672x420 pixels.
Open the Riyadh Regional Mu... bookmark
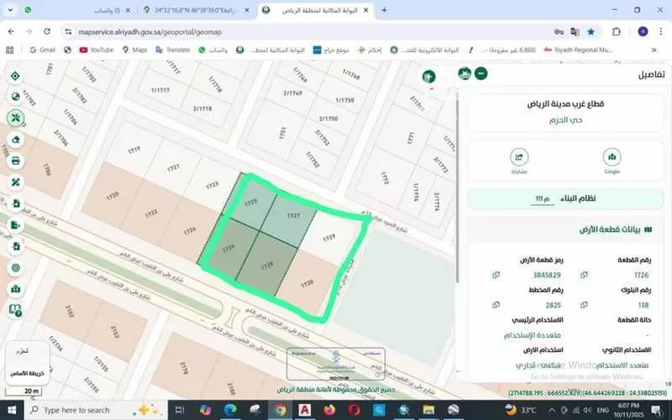(x=578, y=50)
